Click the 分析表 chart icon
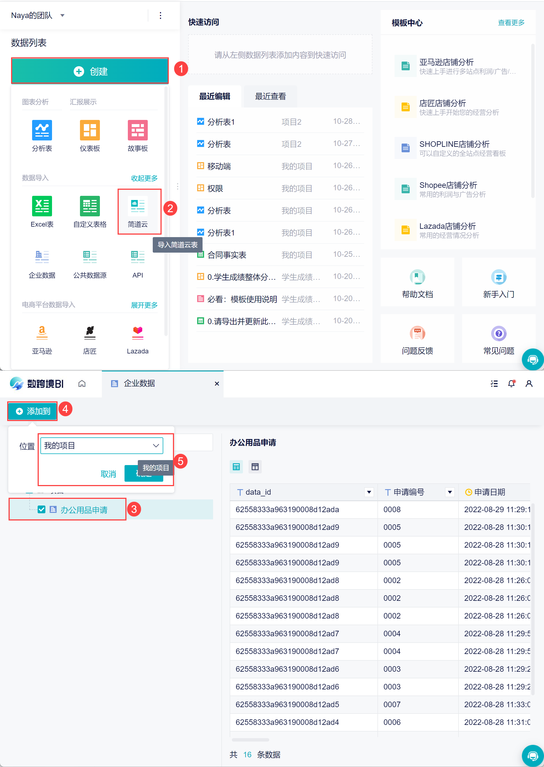Image resolution: width=544 pixels, height=767 pixels. 42,130
